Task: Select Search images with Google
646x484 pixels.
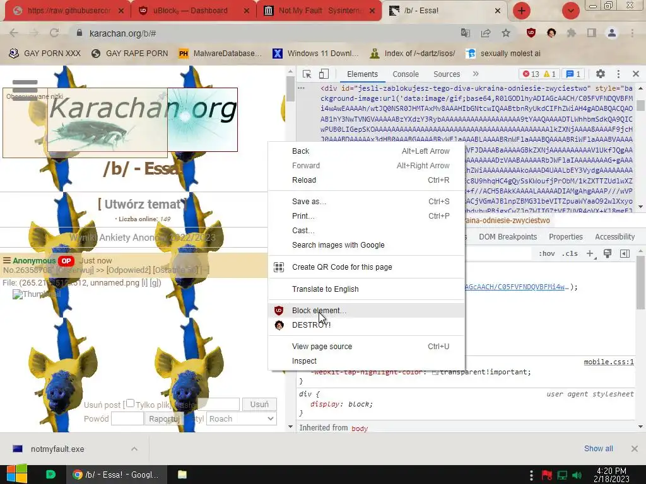Action: tap(366, 245)
